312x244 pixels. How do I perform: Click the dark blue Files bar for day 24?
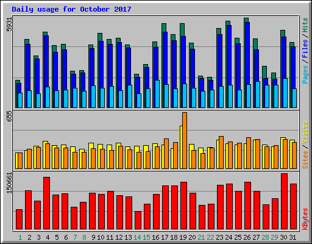(229, 55)
